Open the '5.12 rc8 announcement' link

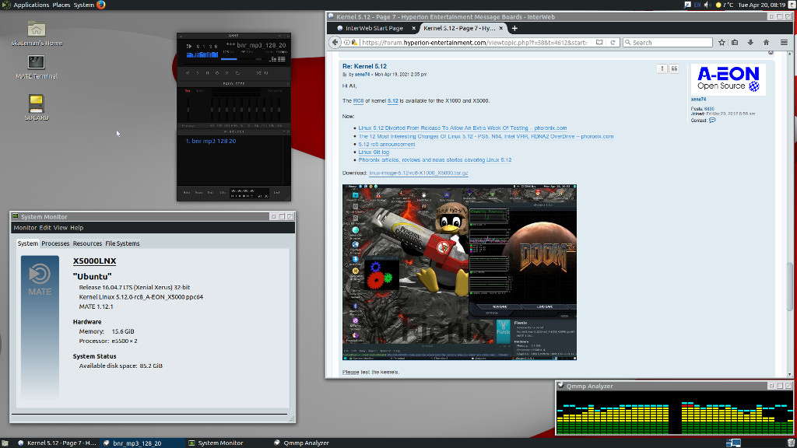tap(387, 144)
